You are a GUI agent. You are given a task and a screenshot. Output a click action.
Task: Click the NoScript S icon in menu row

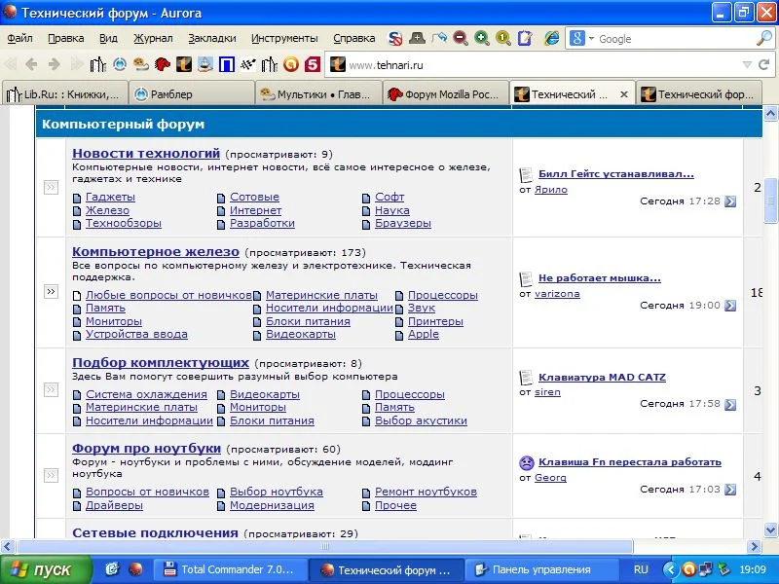[395, 38]
